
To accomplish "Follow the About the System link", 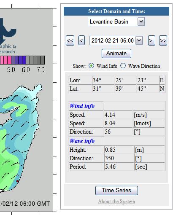I will coord(116,202).
